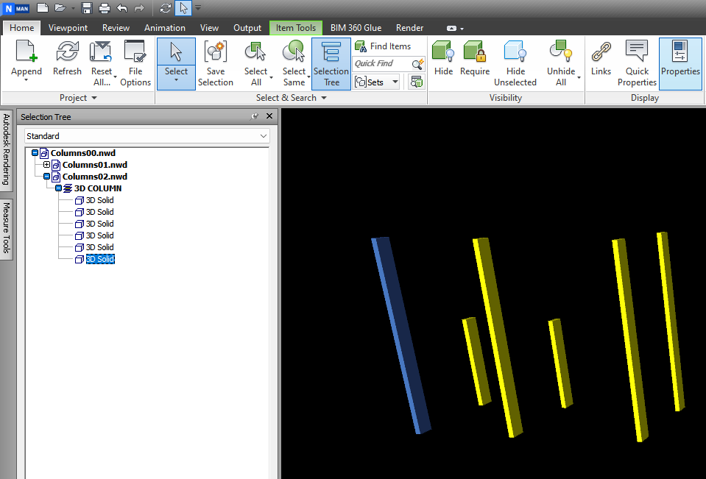Click the Select Same icon

(294, 51)
